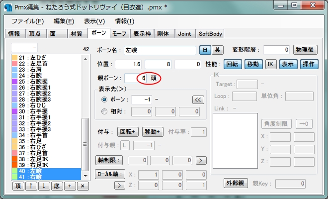This screenshot has height=199, width=328.
Task: Switch to the 表示枠 tab
Action: [x=142, y=33]
